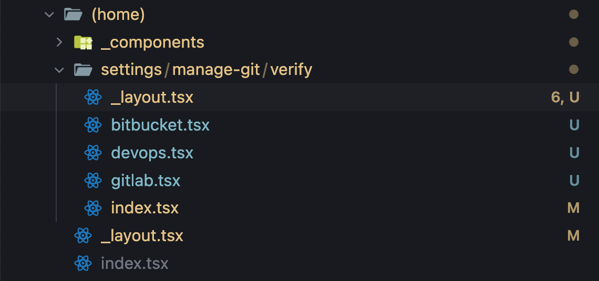Click React icon of nested _layout.tsx
This screenshot has width=599, height=281.
pyautogui.click(x=93, y=98)
